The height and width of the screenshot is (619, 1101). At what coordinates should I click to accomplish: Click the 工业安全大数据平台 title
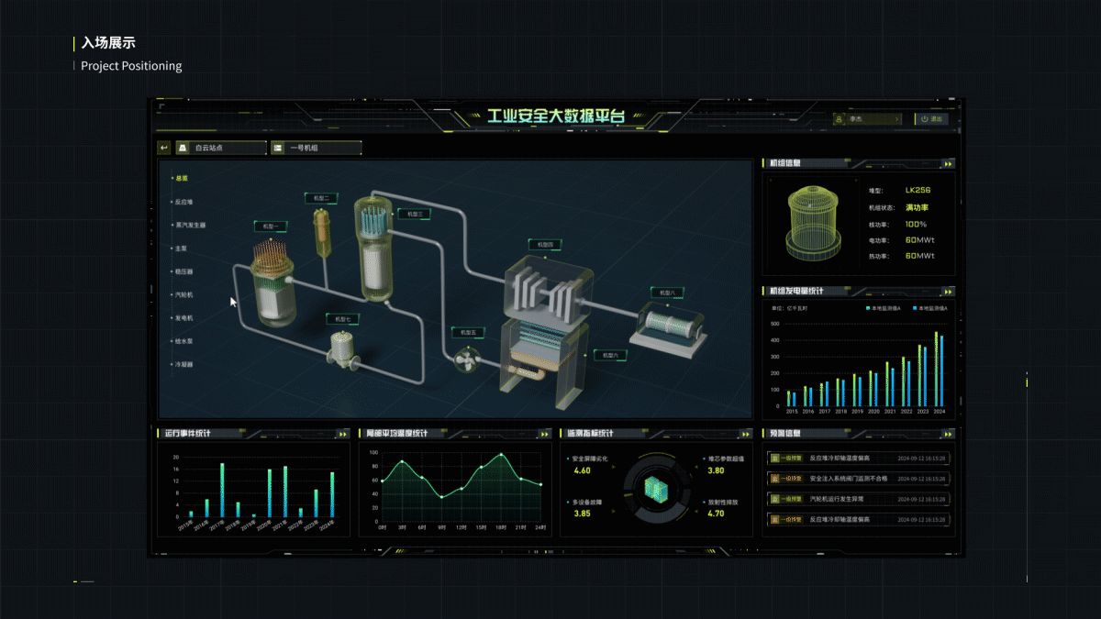(x=556, y=117)
